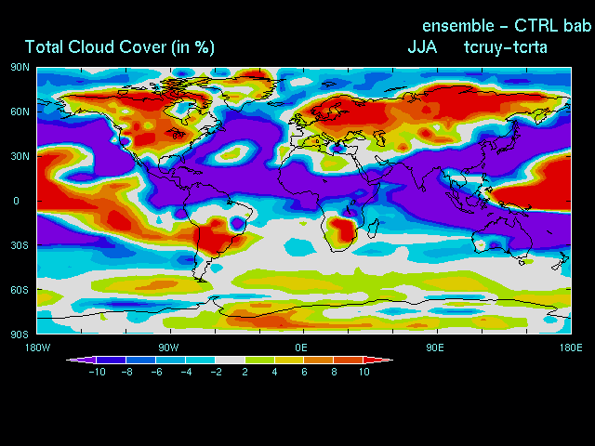The height and width of the screenshot is (446, 595).
Task: Click the gray swatch between -2 and 2
Action: pyautogui.click(x=230, y=360)
